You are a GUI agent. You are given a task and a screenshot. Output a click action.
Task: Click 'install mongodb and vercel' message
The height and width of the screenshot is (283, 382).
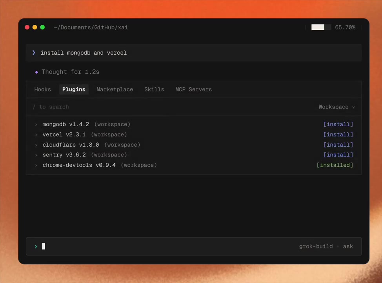click(84, 53)
